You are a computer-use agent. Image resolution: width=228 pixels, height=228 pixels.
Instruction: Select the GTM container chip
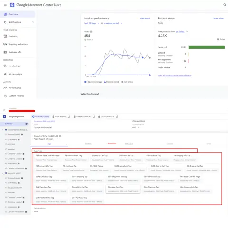tap(41, 117)
